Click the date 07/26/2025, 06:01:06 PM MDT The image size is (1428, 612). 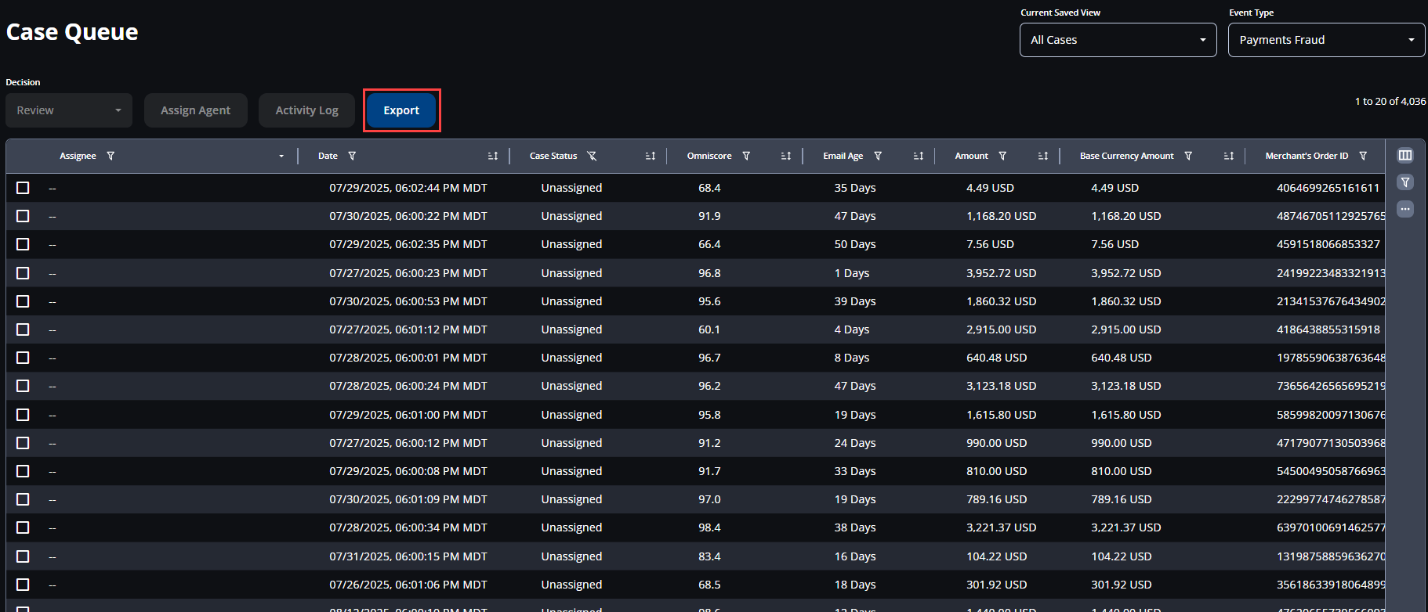click(x=408, y=585)
